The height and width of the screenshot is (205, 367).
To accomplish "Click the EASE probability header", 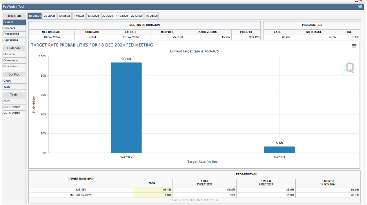I will tap(277, 32).
